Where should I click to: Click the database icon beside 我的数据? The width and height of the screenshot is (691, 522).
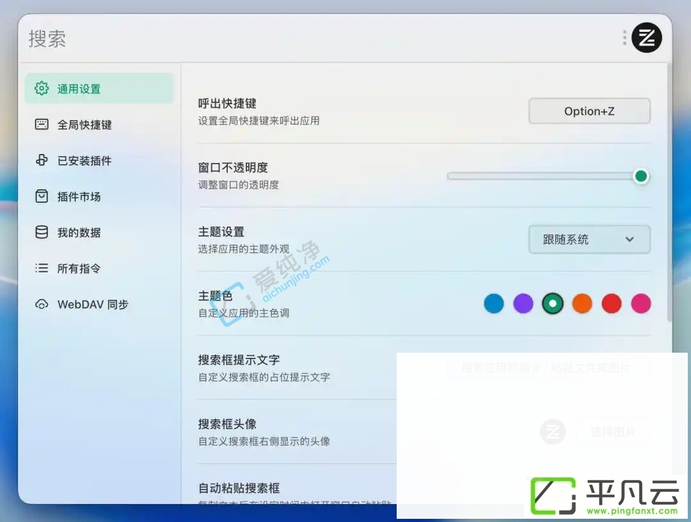(42, 232)
